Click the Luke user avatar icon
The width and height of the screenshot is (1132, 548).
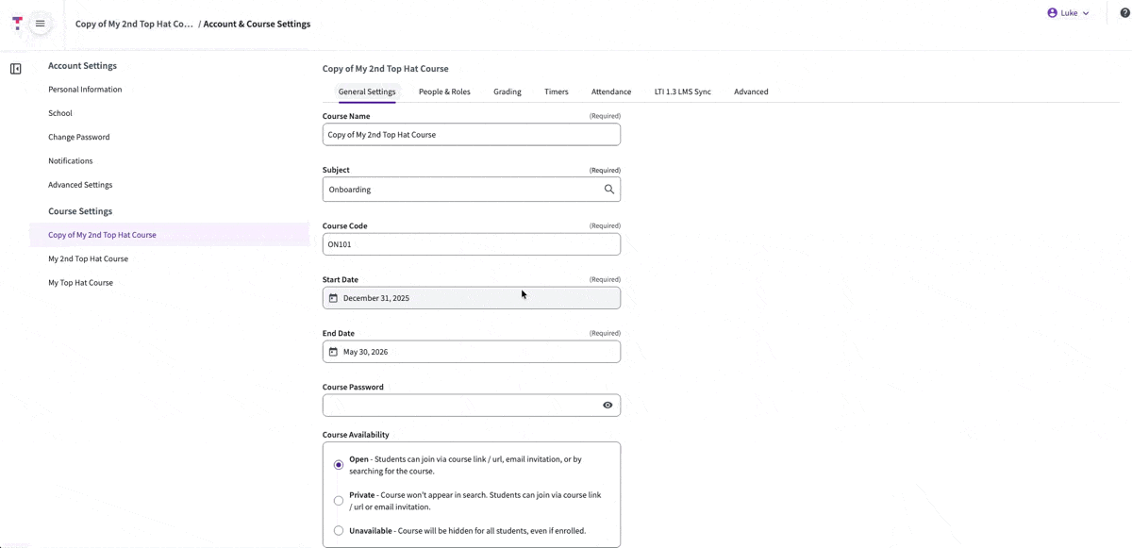(1051, 12)
